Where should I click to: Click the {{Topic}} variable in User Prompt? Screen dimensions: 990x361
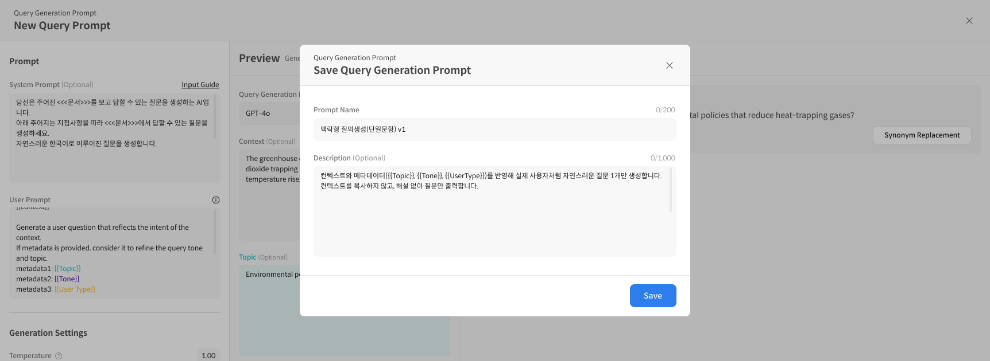[68, 269]
